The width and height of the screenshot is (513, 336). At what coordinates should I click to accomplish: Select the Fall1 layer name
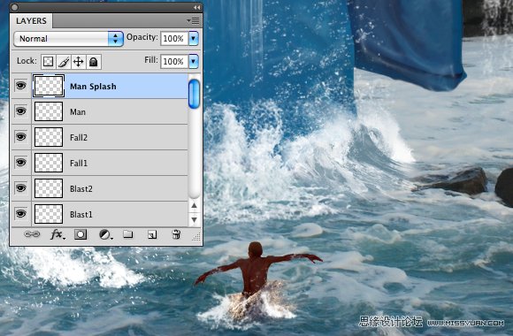pyautogui.click(x=79, y=163)
